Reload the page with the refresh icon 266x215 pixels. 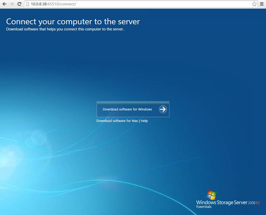click(x=19, y=4)
